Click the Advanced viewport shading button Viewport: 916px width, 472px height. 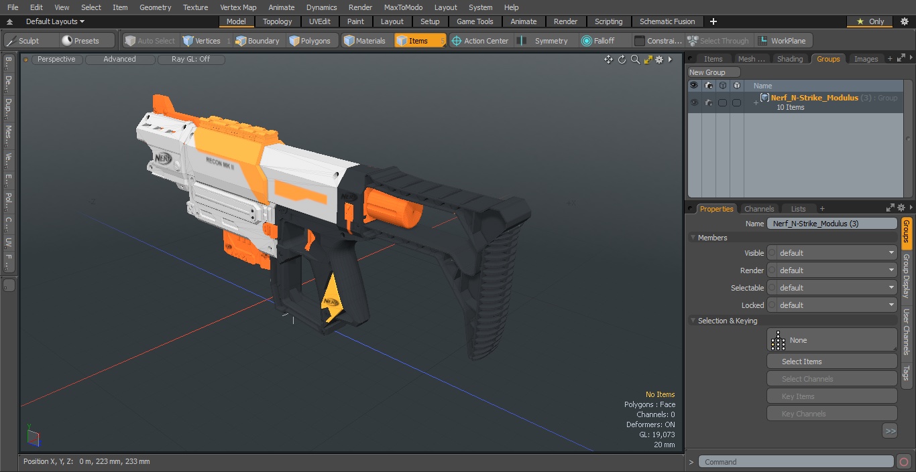pyautogui.click(x=119, y=60)
